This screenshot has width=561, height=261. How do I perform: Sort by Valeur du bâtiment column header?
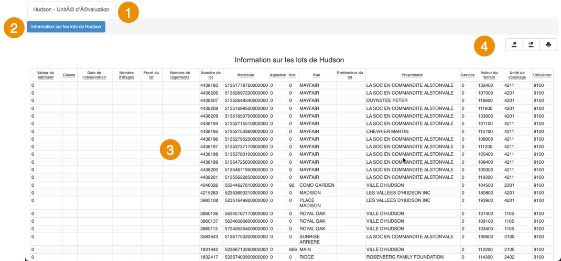point(46,75)
